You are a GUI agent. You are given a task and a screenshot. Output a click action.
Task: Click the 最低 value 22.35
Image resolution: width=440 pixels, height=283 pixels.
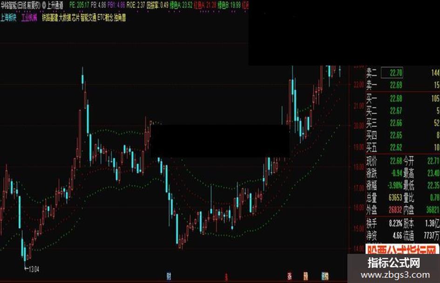tap(433, 185)
